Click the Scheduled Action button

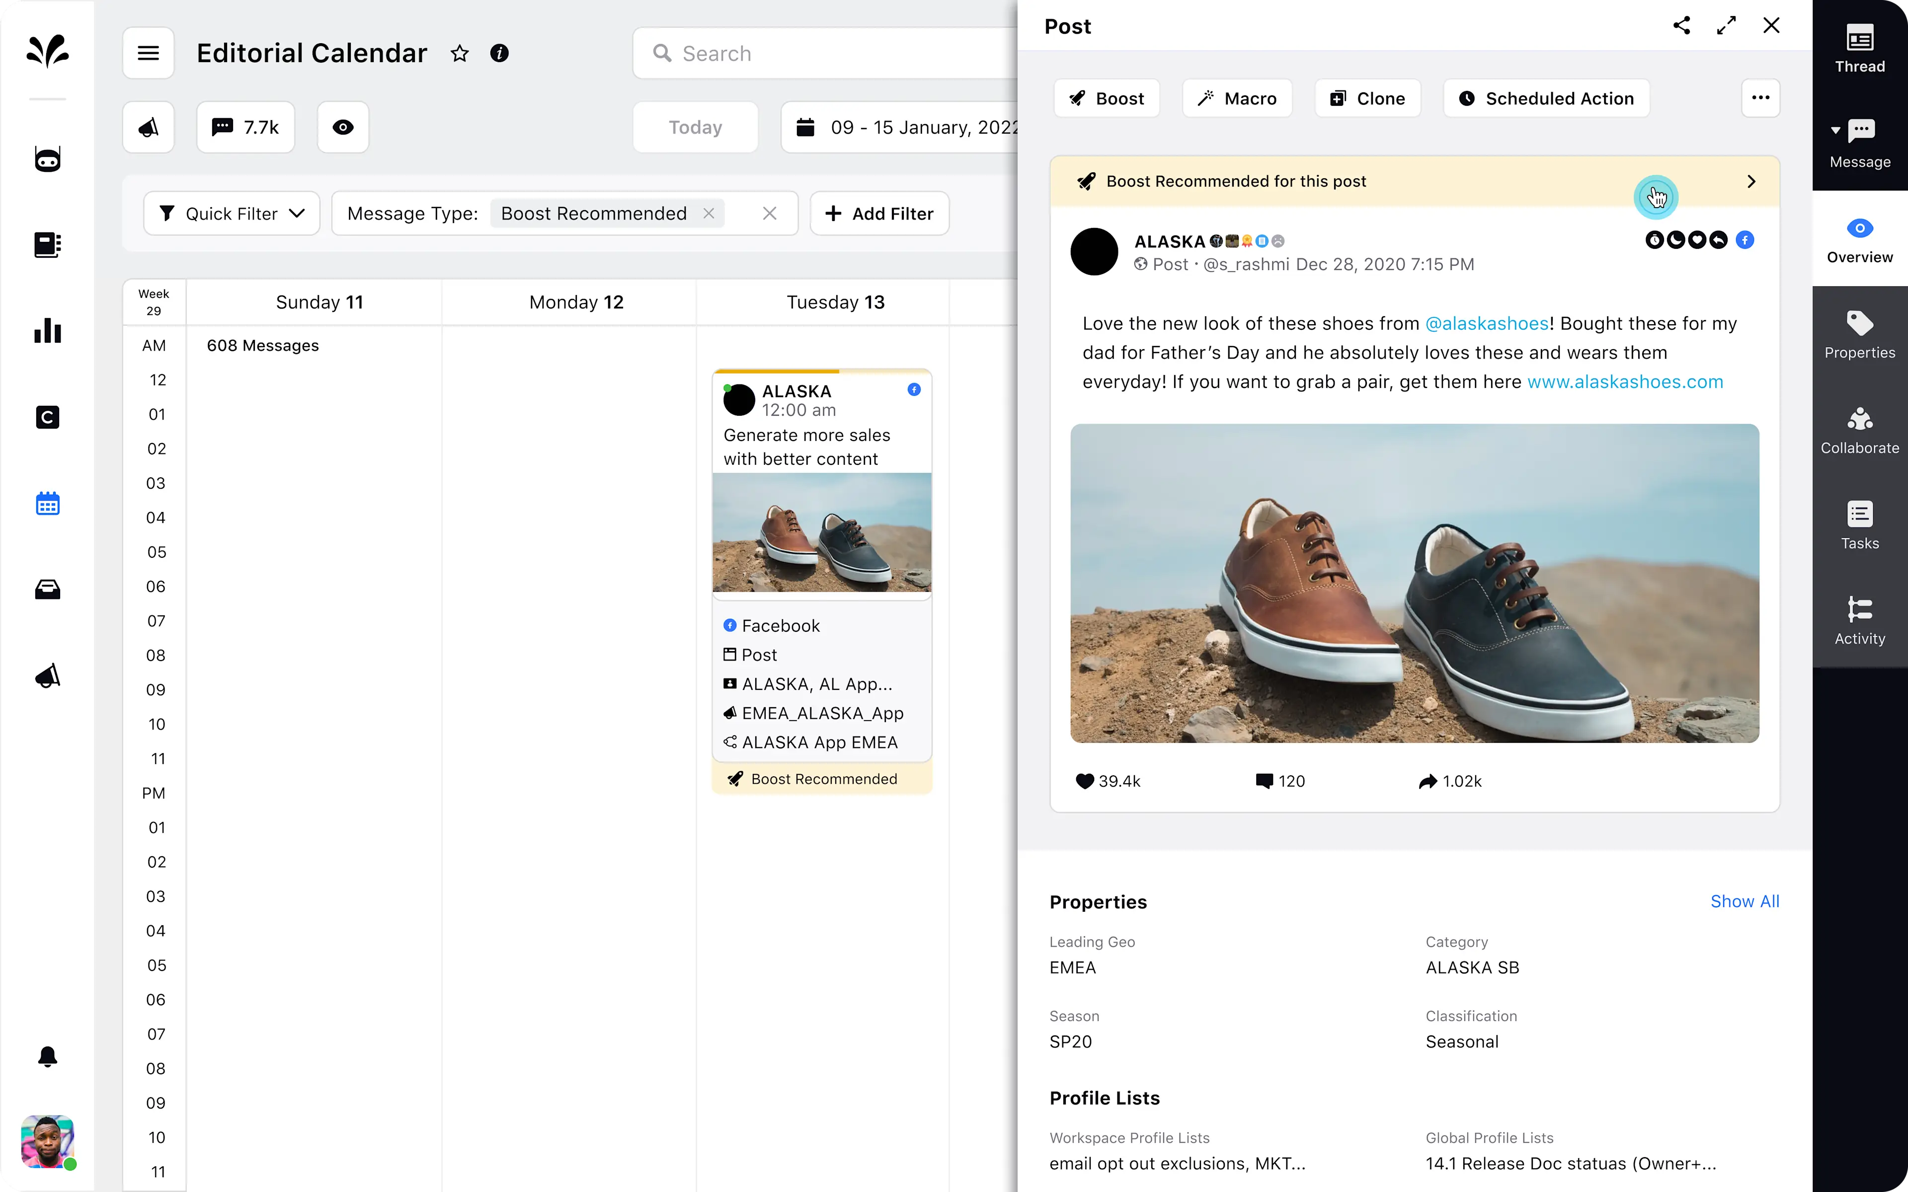pos(1546,98)
